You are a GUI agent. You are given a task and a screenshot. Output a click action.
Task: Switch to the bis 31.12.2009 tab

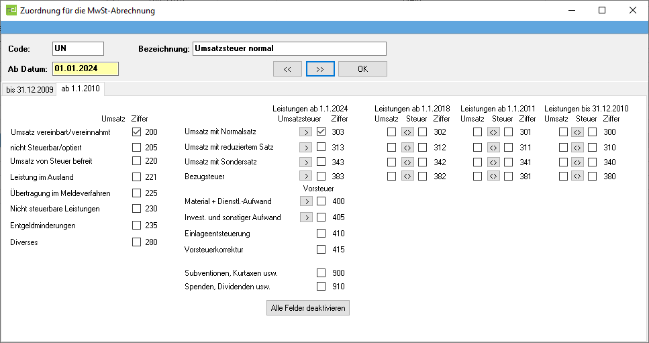(29, 90)
